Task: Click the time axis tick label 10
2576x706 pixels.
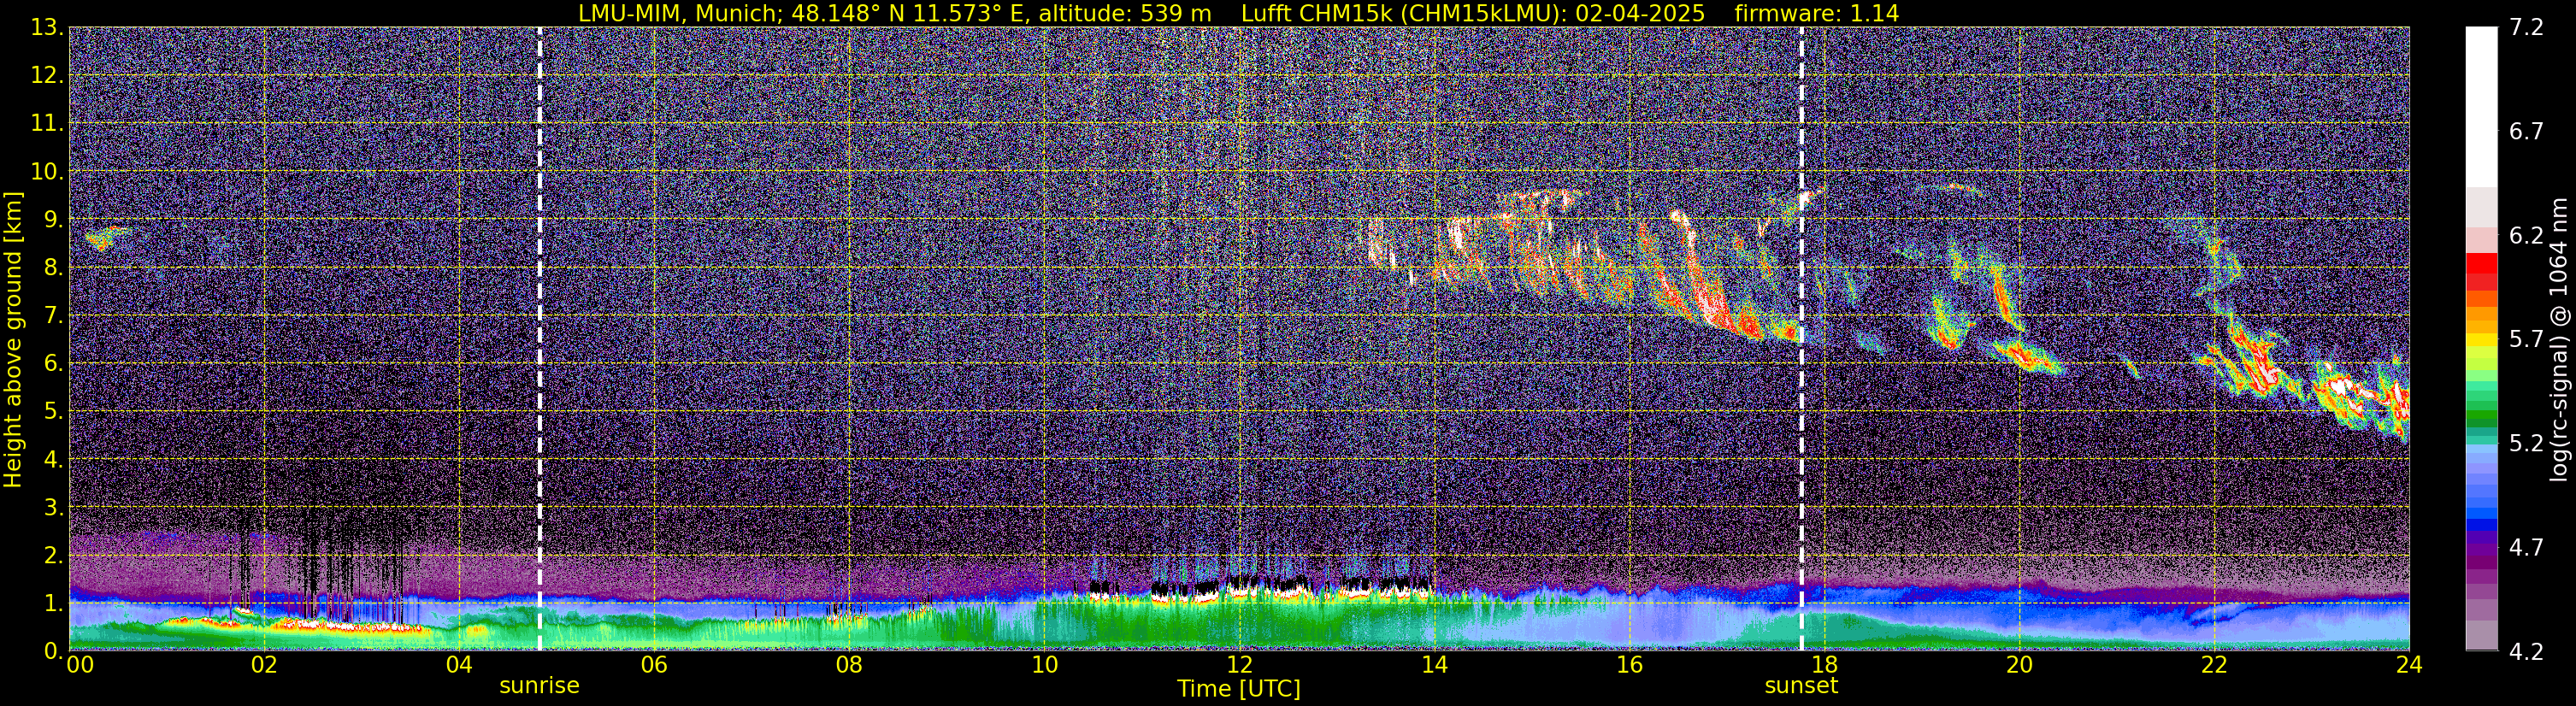Action: (1043, 666)
